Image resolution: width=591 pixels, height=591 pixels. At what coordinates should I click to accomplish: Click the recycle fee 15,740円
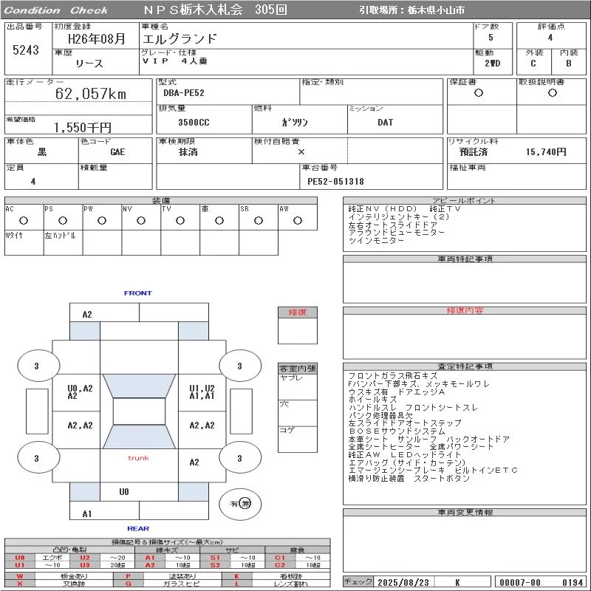click(x=546, y=152)
